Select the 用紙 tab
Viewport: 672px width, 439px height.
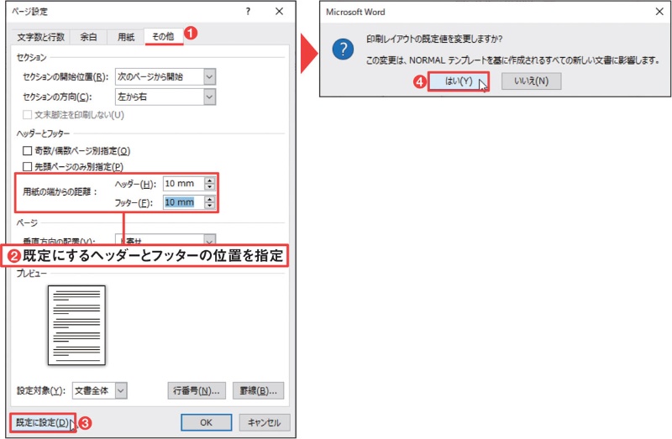[125, 37]
